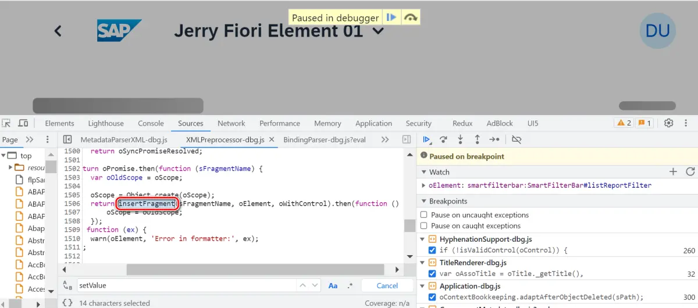Switch to the Network panel tab

[232, 123]
